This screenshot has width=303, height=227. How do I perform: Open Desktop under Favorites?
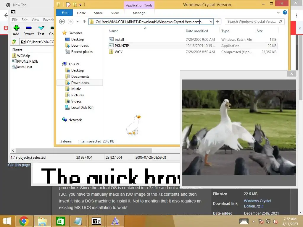[x=75, y=39]
